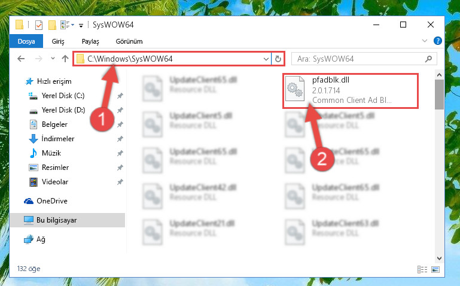Switch to large thumbnails view in status bar
The width and height of the screenshot is (460, 286).
coord(435,269)
